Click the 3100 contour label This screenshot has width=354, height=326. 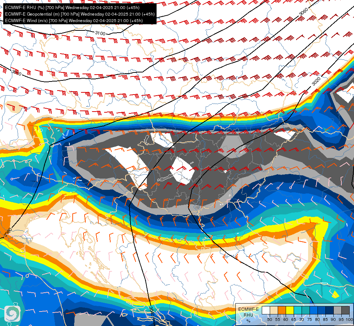(100, 33)
